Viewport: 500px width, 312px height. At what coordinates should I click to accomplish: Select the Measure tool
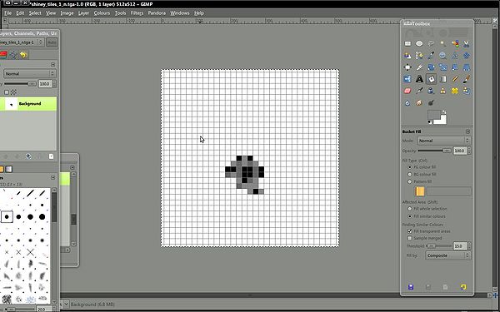tap(455, 56)
